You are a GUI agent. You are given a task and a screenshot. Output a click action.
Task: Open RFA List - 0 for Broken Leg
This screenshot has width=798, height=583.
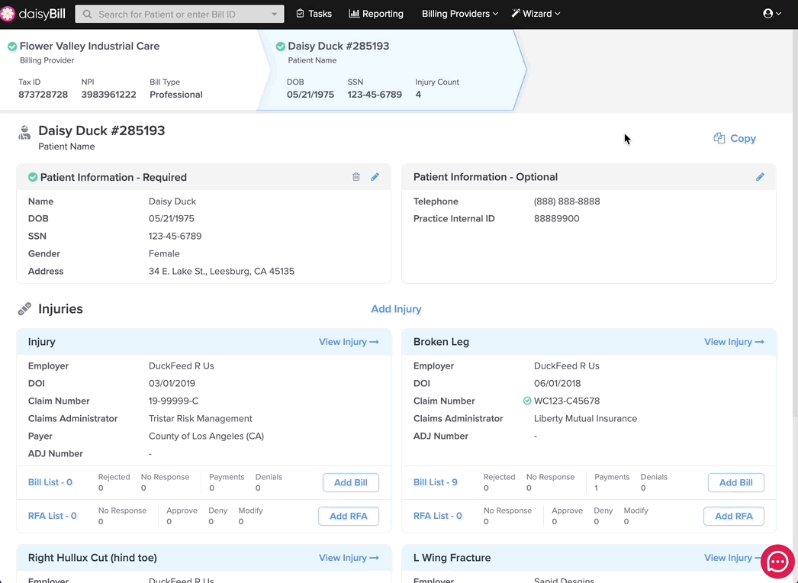click(x=438, y=516)
